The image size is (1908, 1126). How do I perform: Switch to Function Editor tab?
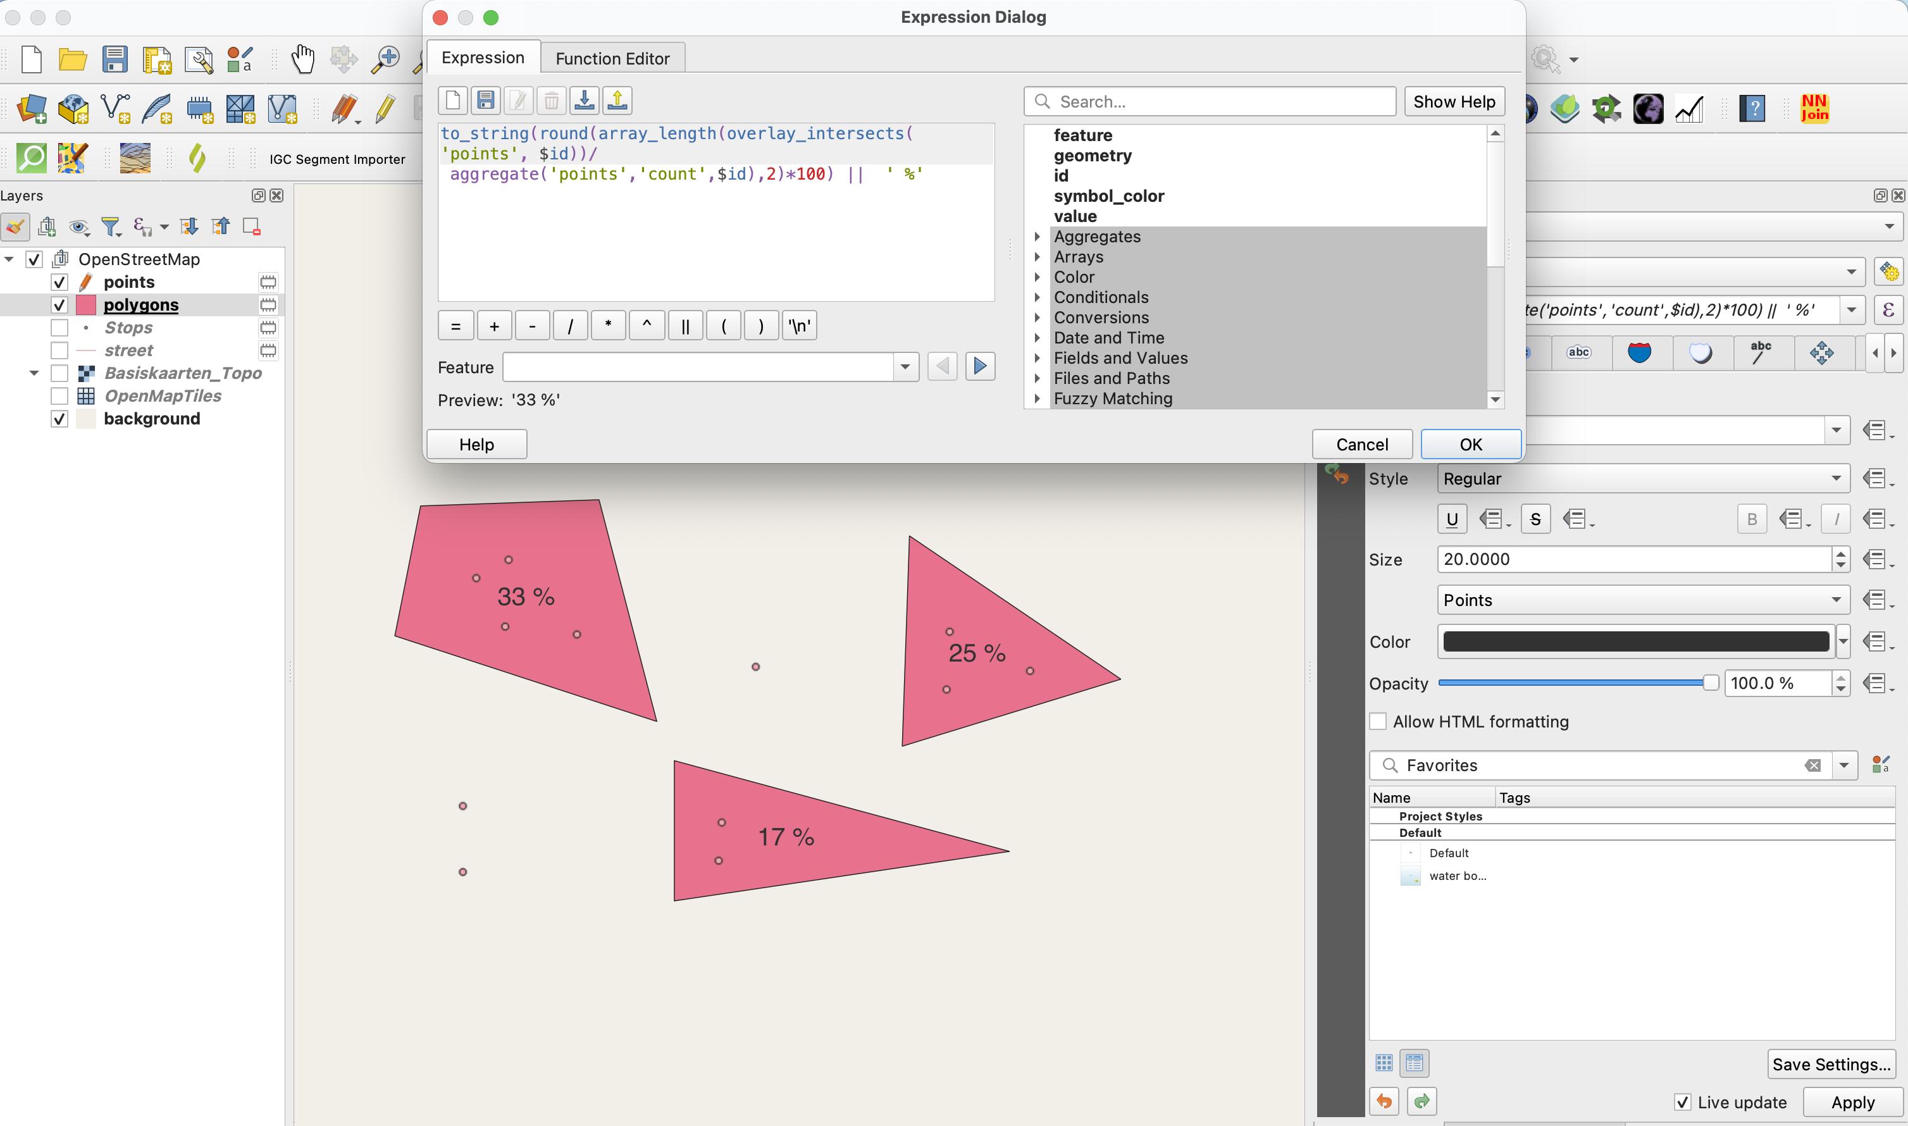pos(612,58)
